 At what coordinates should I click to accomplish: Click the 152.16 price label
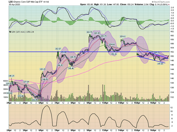click(114, 54)
